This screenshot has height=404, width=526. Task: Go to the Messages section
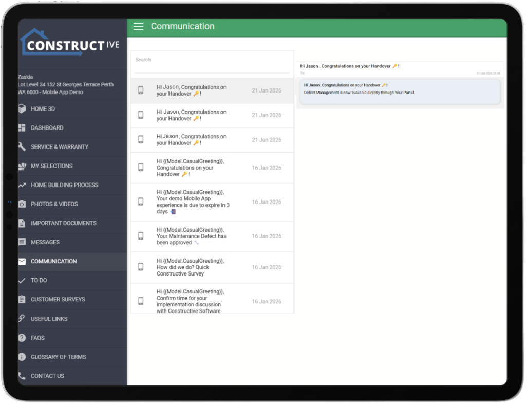[x=45, y=242]
